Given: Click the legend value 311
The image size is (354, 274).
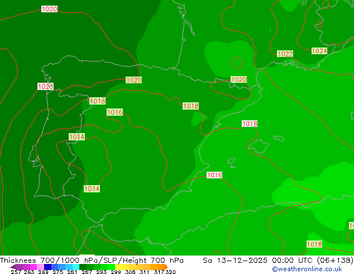Looking at the screenshot, I should (x=144, y=272).
